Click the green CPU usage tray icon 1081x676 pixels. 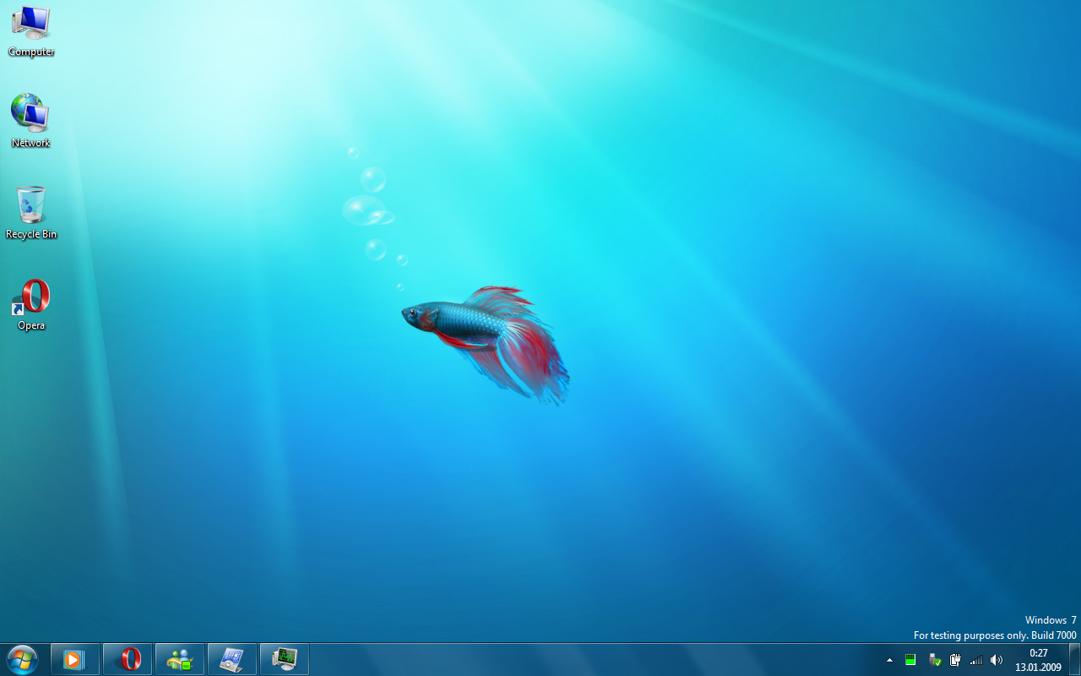coord(910,660)
